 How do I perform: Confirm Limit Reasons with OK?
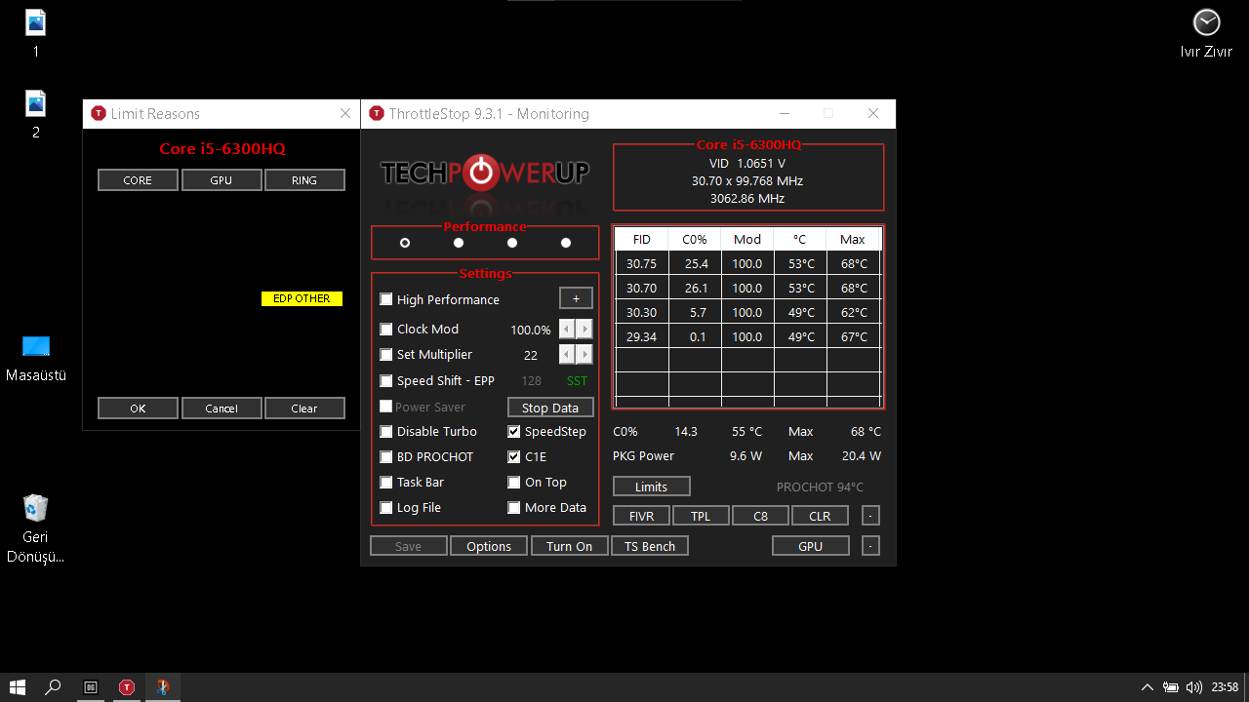click(138, 409)
